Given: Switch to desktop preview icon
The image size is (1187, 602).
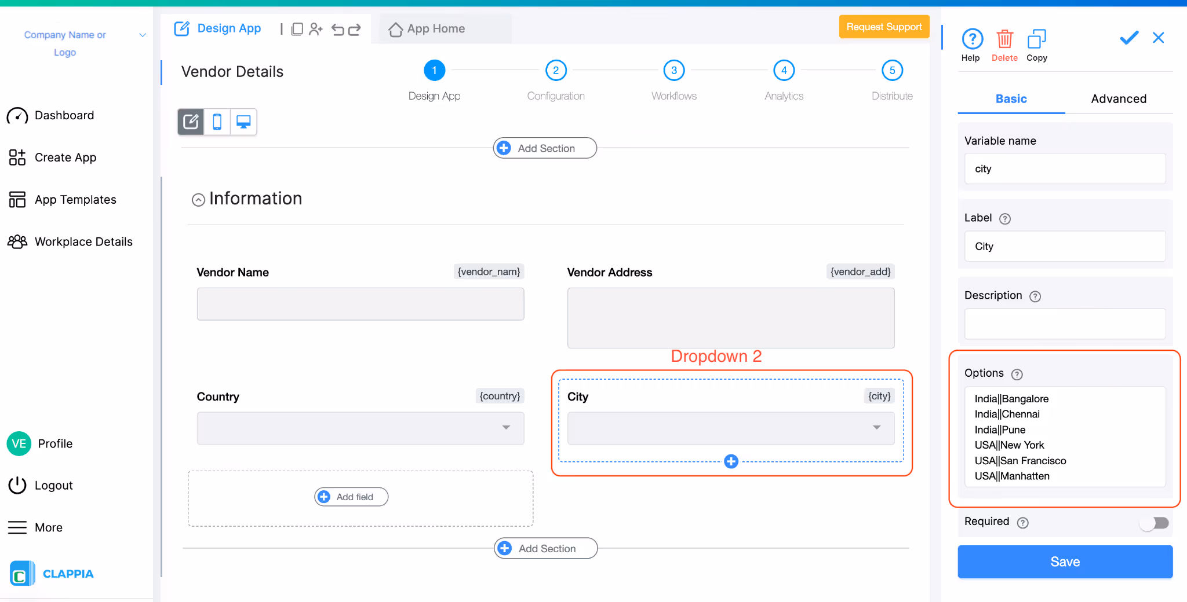Looking at the screenshot, I should pyautogui.click(x=243, y=122).
